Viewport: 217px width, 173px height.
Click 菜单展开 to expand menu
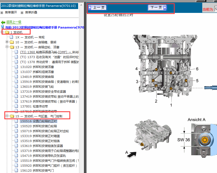tap(11, 12)
